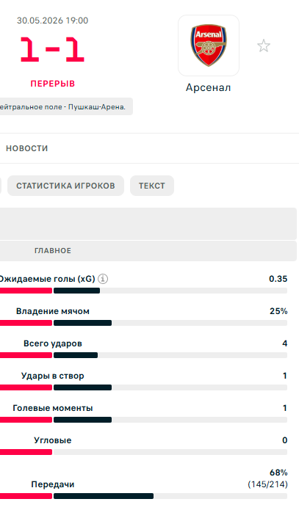Select the Всего ударов stat row
The height and width of the screenshot is (510, 299).
point(144,349)
